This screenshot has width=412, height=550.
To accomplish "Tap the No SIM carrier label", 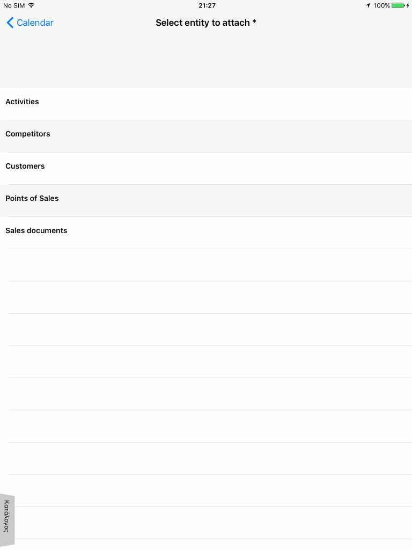I will (x=14, y=5).
